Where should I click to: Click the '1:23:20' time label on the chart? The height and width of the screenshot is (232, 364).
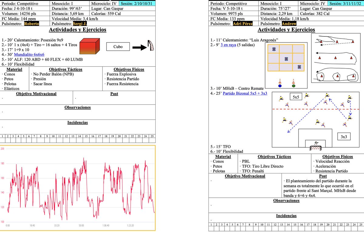click(130, 226)
